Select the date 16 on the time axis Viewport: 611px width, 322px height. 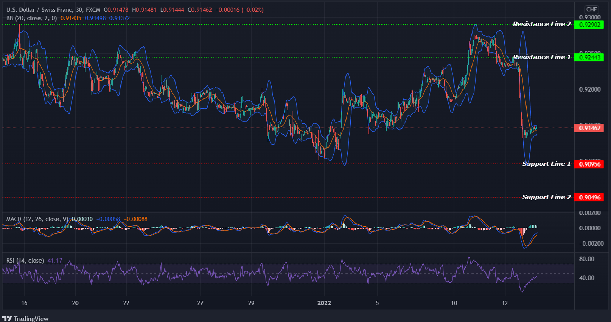click(x=24, y=304)
